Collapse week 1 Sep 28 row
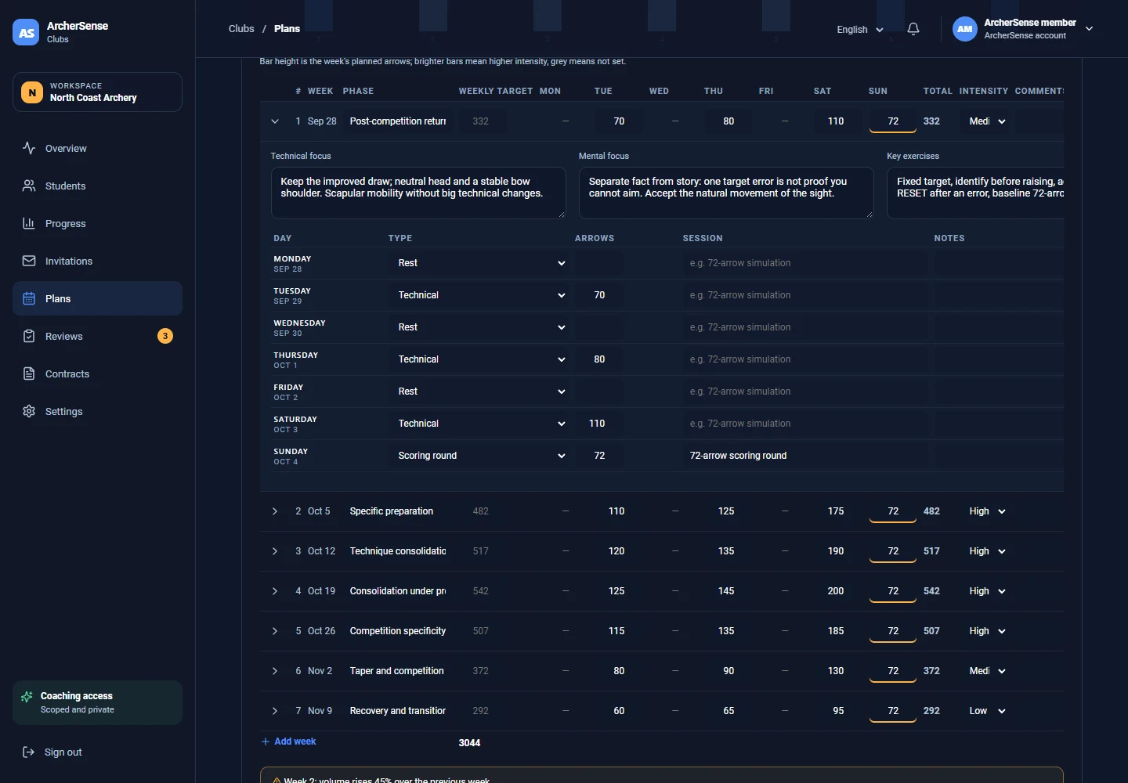 pyautogui.click(x=275, y=121)
